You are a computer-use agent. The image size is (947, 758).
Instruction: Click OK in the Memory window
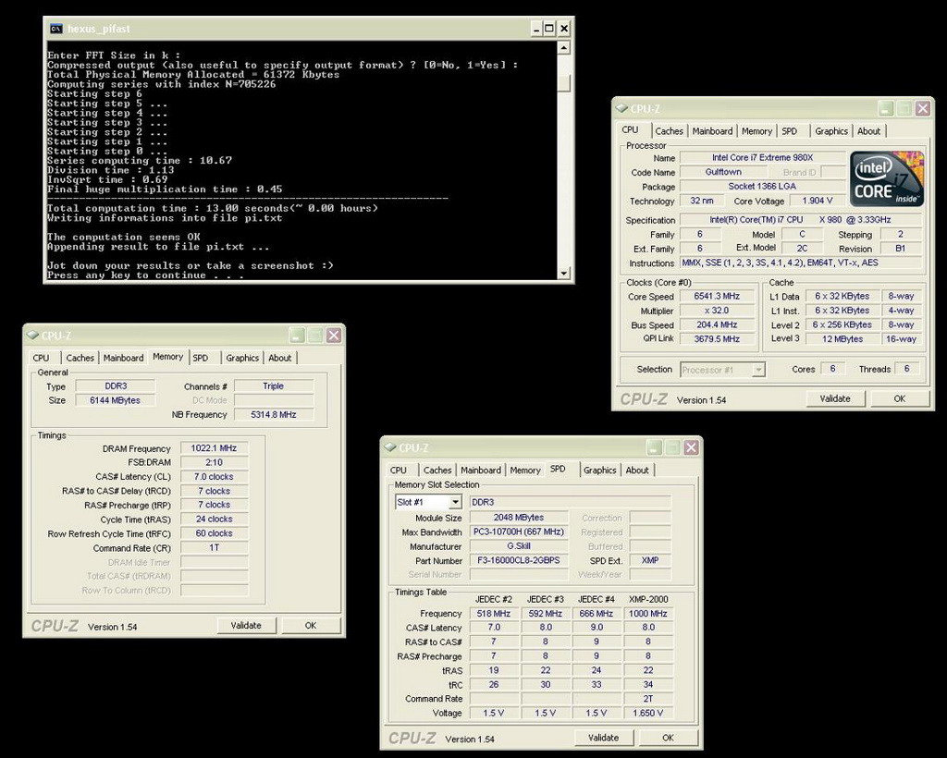point(311,626)
